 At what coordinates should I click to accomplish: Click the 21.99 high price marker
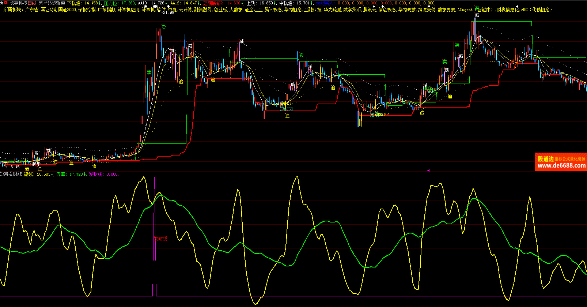(168, 12)
